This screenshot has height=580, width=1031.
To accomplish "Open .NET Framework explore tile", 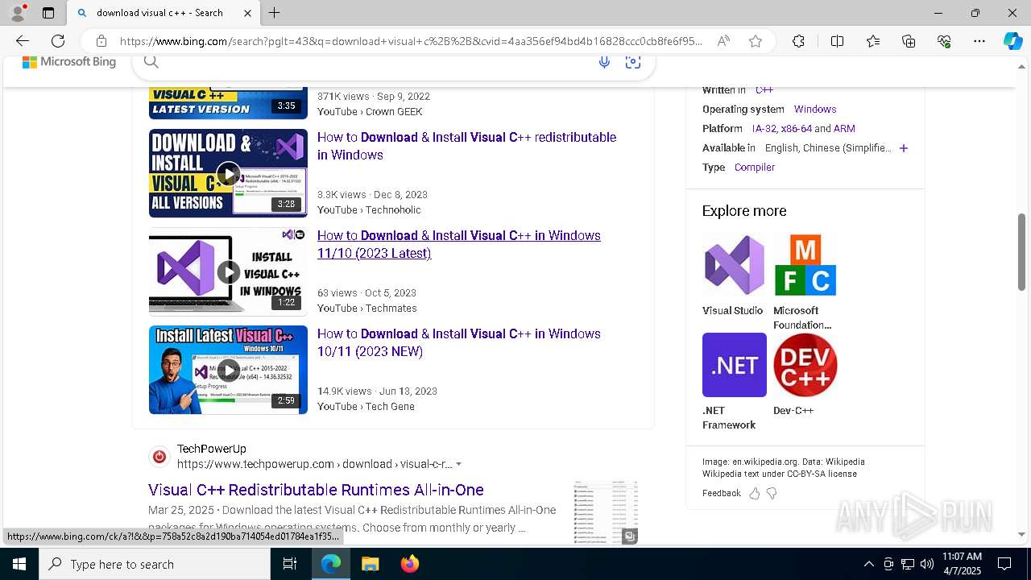I will point(734,382).
